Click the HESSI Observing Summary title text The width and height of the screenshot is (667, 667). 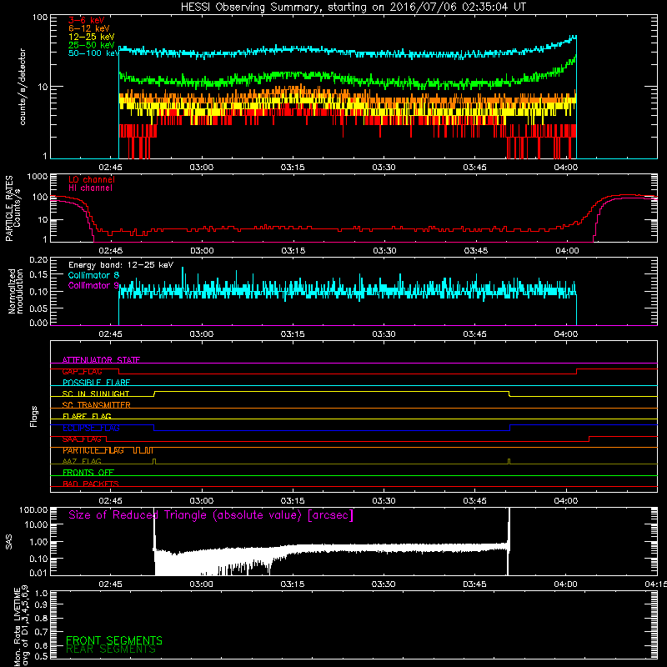pyautogui.click(x=354, y=8)
